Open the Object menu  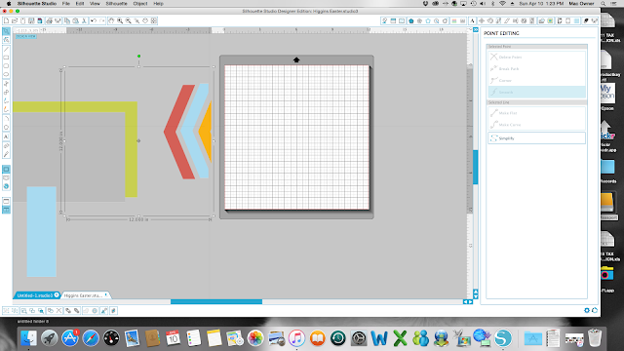[140, 3]
